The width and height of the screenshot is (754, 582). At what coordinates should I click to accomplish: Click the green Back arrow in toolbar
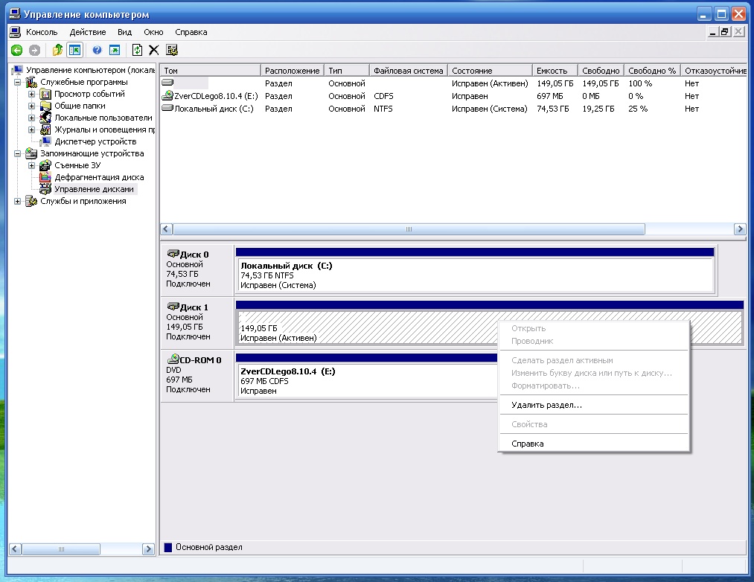coord(17,50)
